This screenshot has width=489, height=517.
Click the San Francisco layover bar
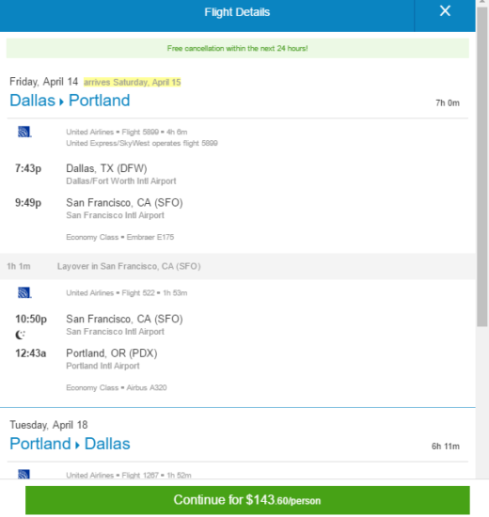click(x=238, y=266)
